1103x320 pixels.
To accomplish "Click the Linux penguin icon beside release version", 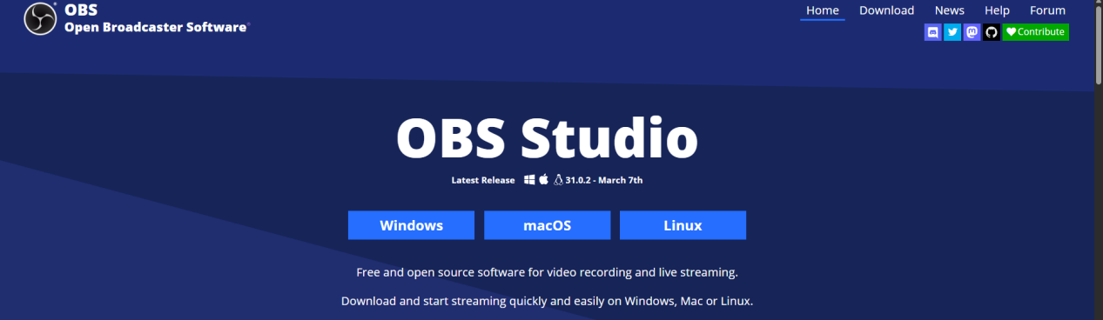I will coord(558,180).
